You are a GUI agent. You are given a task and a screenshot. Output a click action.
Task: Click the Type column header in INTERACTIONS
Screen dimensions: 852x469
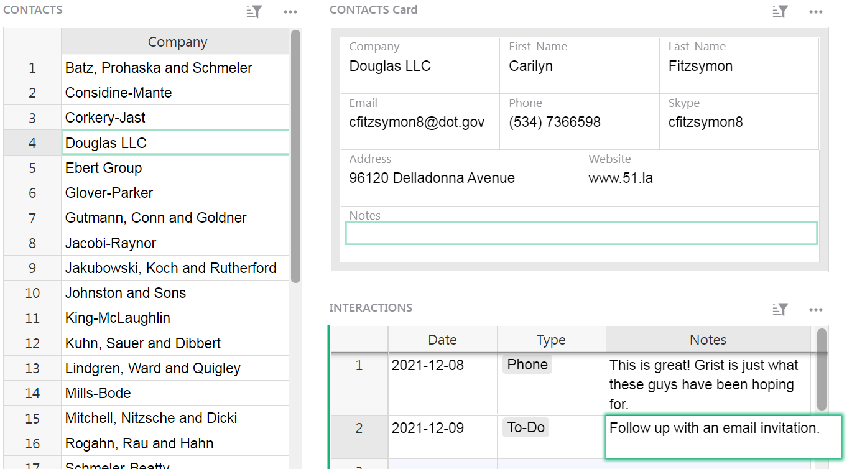[551, 340]
